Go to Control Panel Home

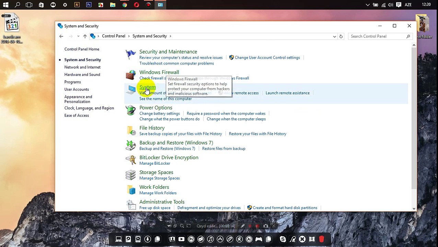[x=82, y=49]
